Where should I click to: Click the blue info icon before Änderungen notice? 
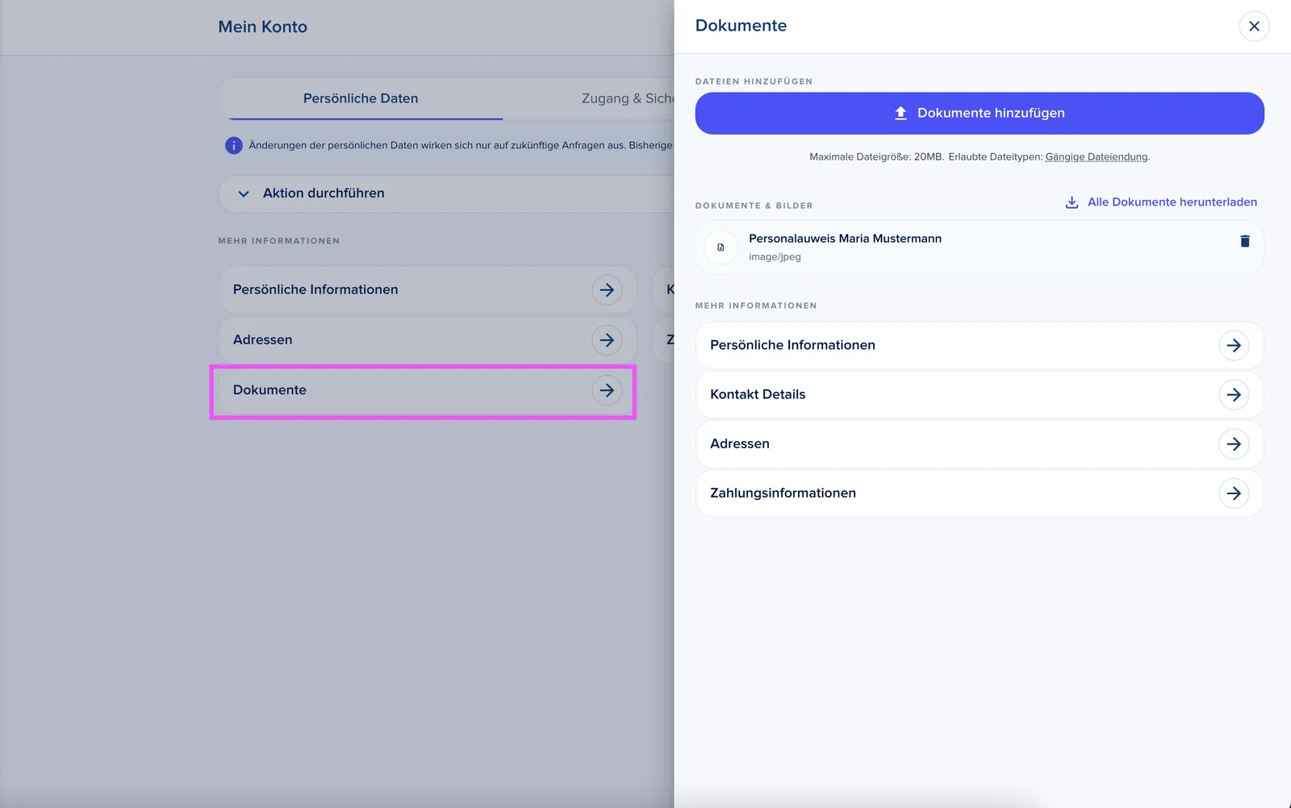(x=233, y=146)
